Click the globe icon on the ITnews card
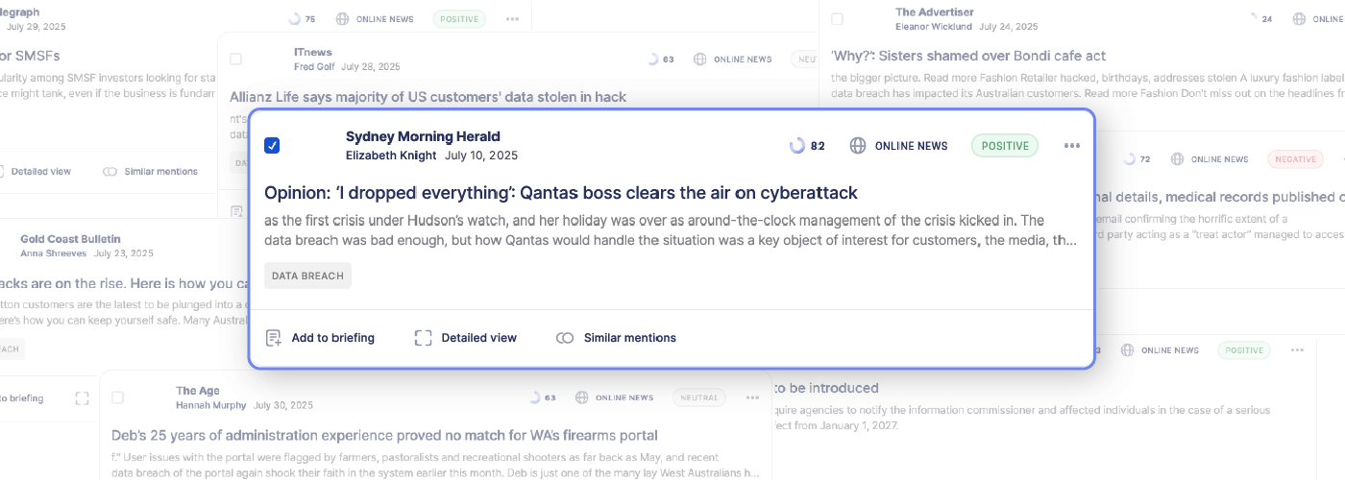 click(699, 60)
